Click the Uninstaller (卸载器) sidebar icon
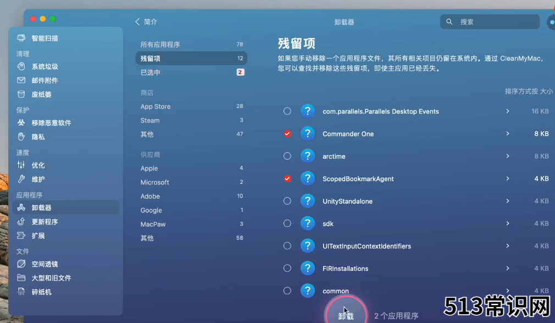 click(21, 207)
